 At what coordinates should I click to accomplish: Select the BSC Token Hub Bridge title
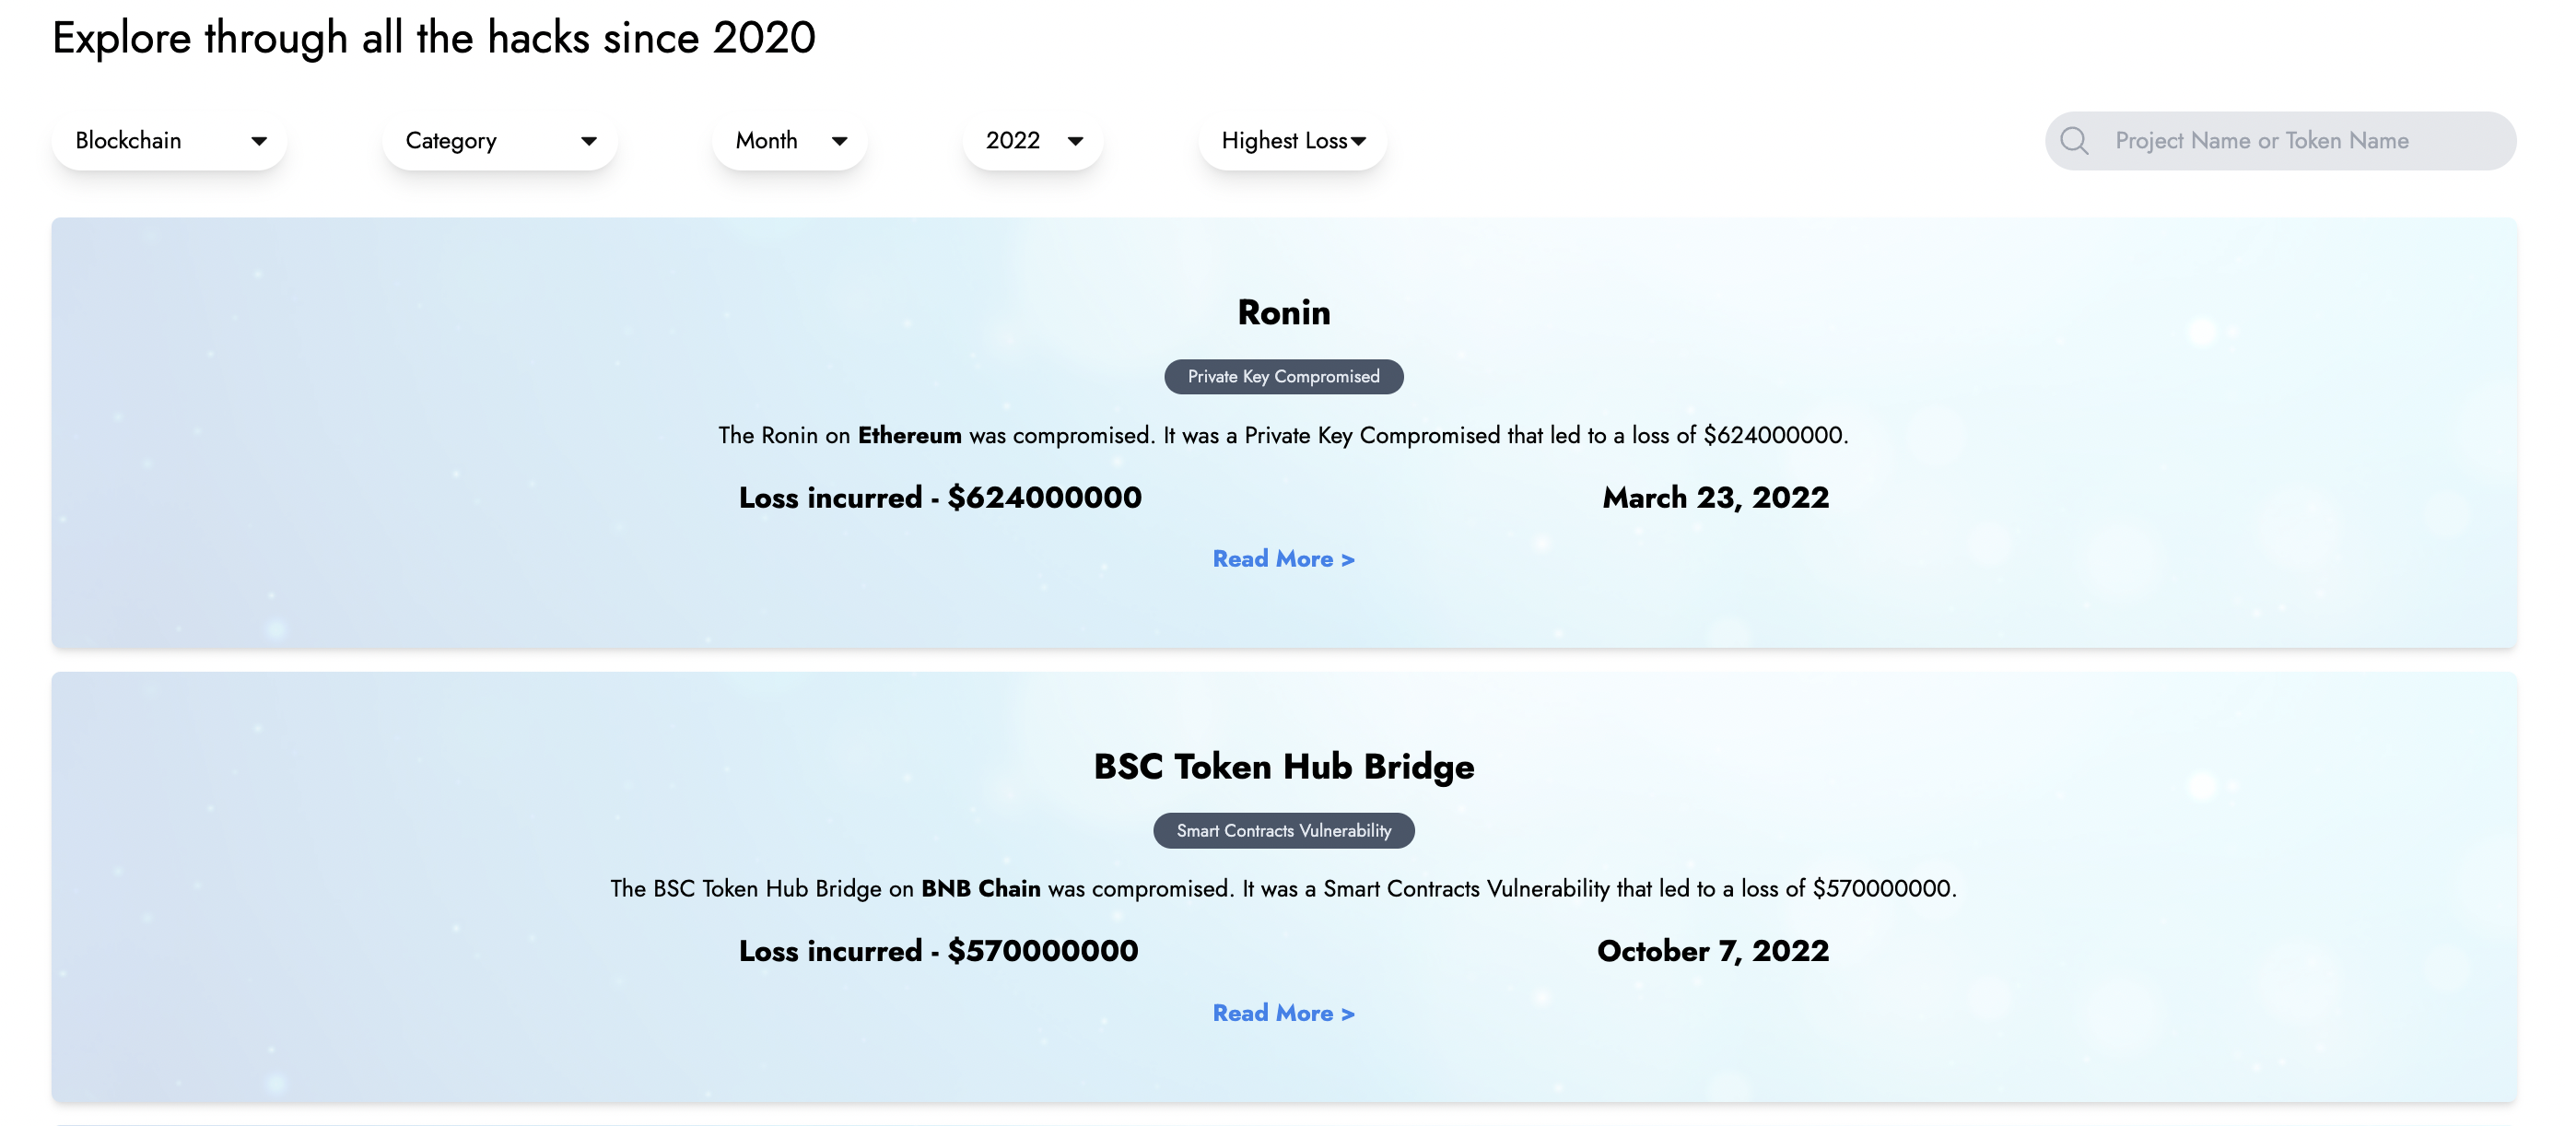tap(1282, 767)
